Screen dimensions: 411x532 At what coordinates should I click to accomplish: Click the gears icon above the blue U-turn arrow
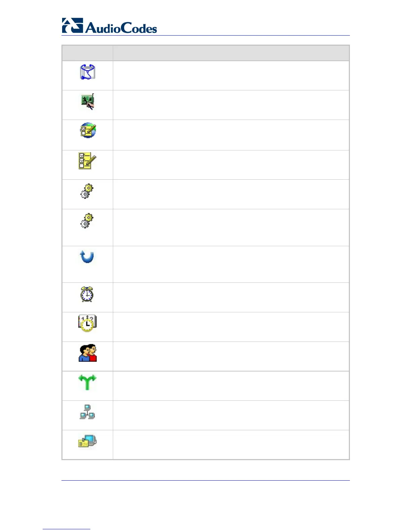click(x=87, y=220)
